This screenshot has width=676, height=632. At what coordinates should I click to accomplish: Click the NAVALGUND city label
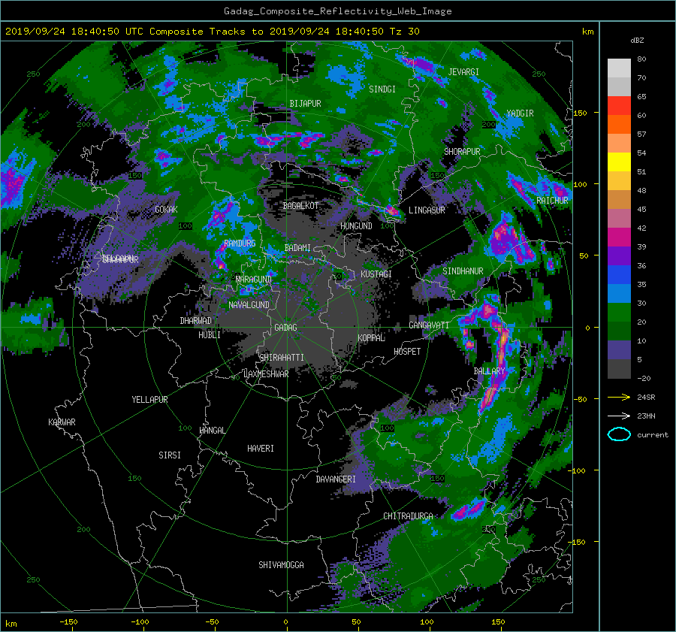pos(249,305)
